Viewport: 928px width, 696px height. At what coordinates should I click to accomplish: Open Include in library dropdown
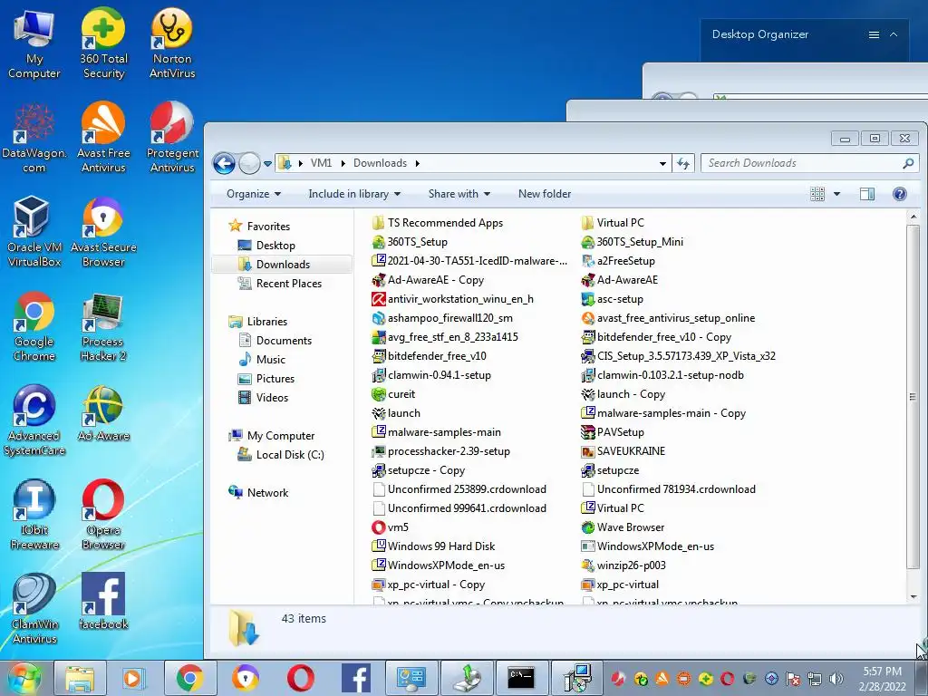[354, 194]
